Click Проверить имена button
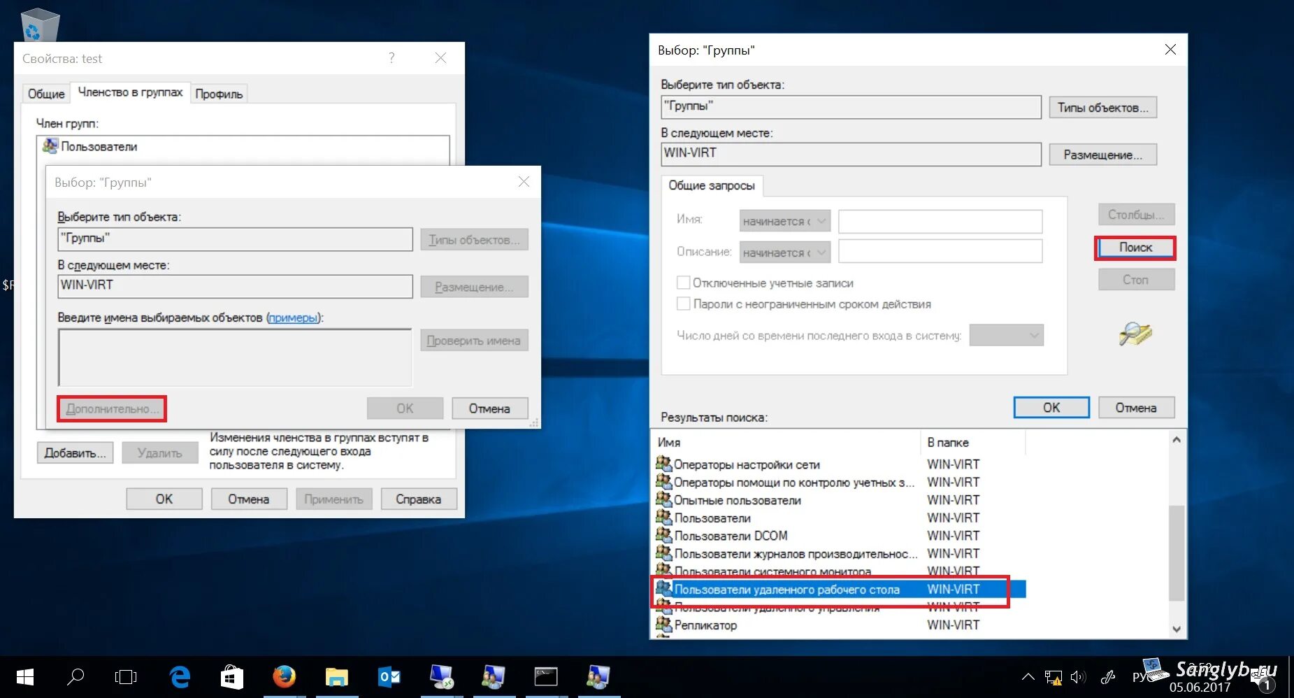The height and width of the screenshot is (698, 1294). [x=474, y=341]
